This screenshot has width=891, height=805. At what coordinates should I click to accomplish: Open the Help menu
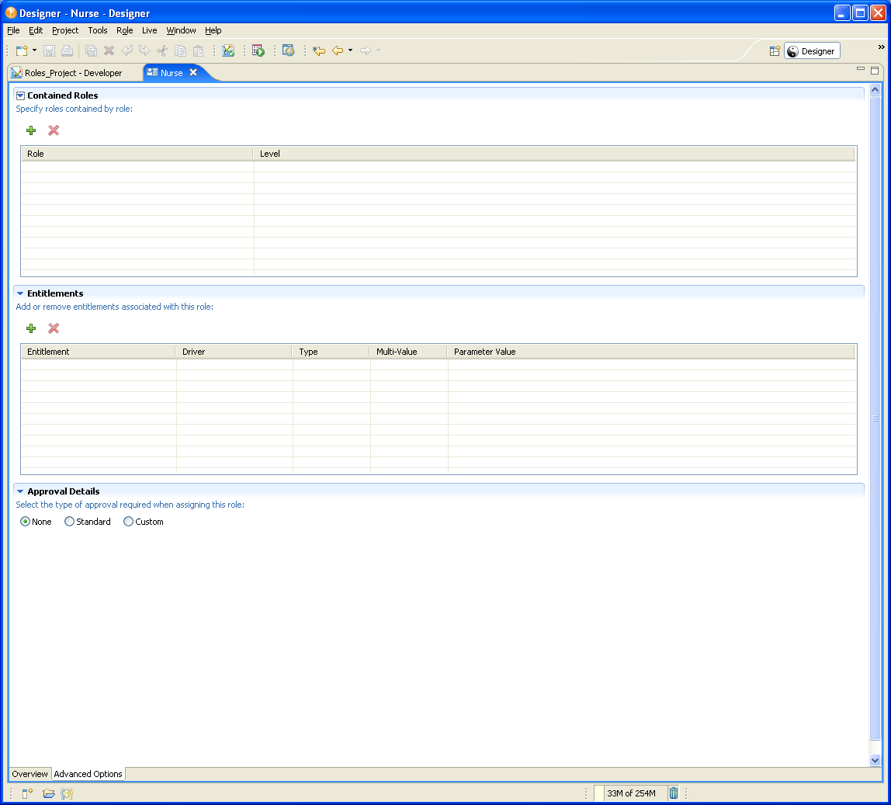pyautogui.click(x=213, y=30)
